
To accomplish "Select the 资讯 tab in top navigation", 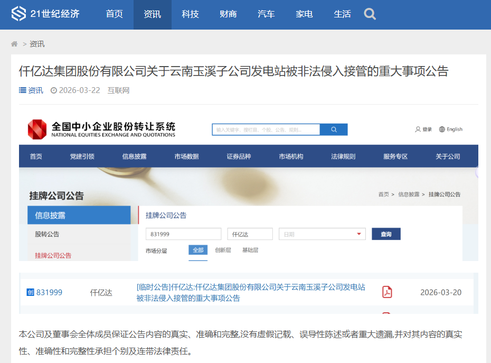I will pyautogui.click(x=153, y=14).
